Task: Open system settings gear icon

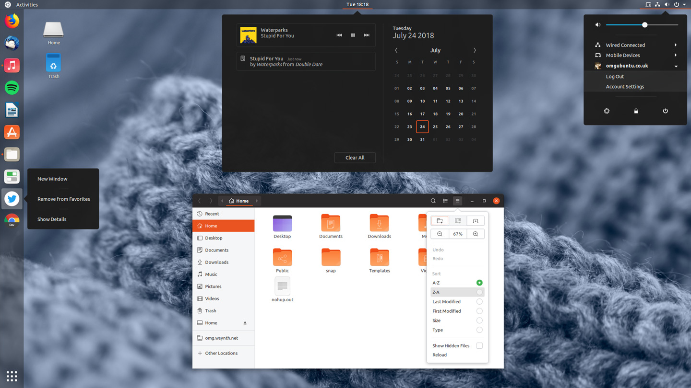Action: [607, 111]
